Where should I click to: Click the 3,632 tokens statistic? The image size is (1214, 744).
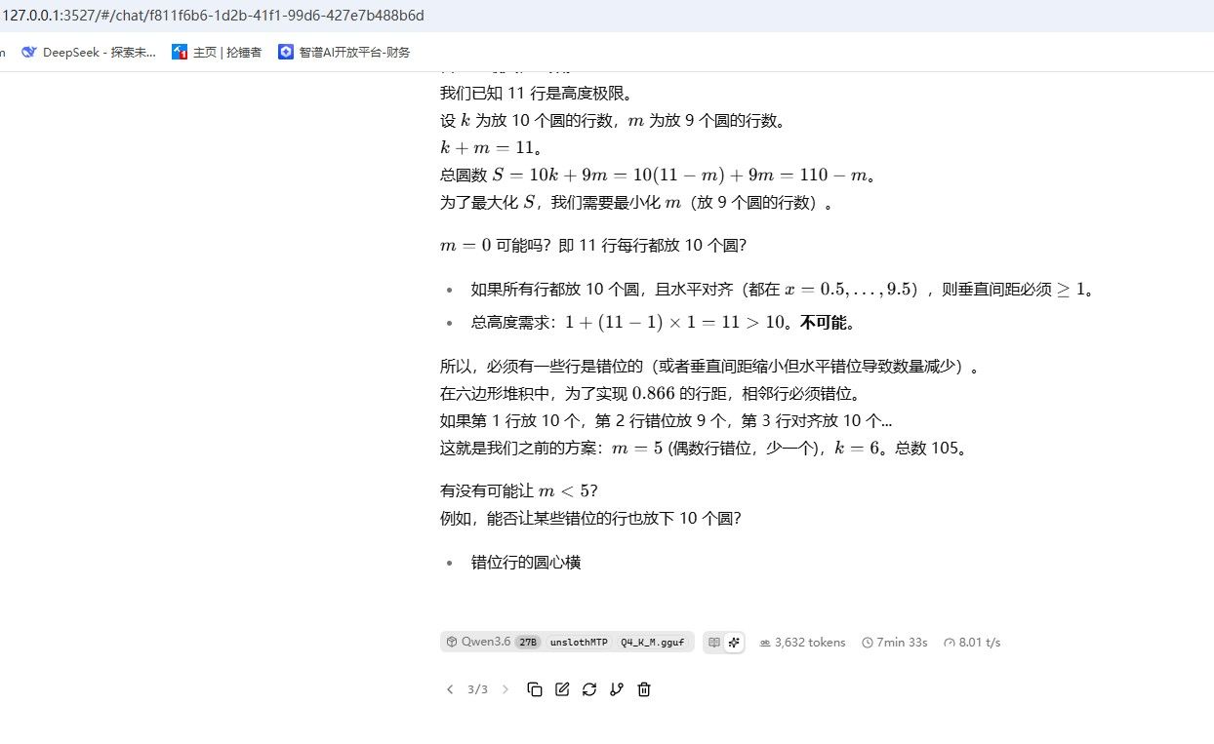802,643
